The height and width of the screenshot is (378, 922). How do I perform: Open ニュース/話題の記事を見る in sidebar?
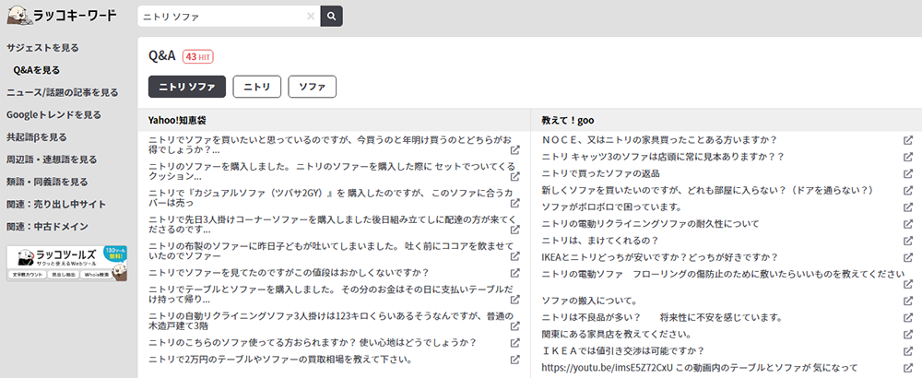click(x=63, y=92)
